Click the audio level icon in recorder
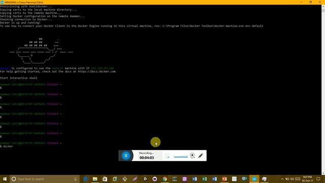The width and height of the screenshot is (325, 183). (167, 156)
